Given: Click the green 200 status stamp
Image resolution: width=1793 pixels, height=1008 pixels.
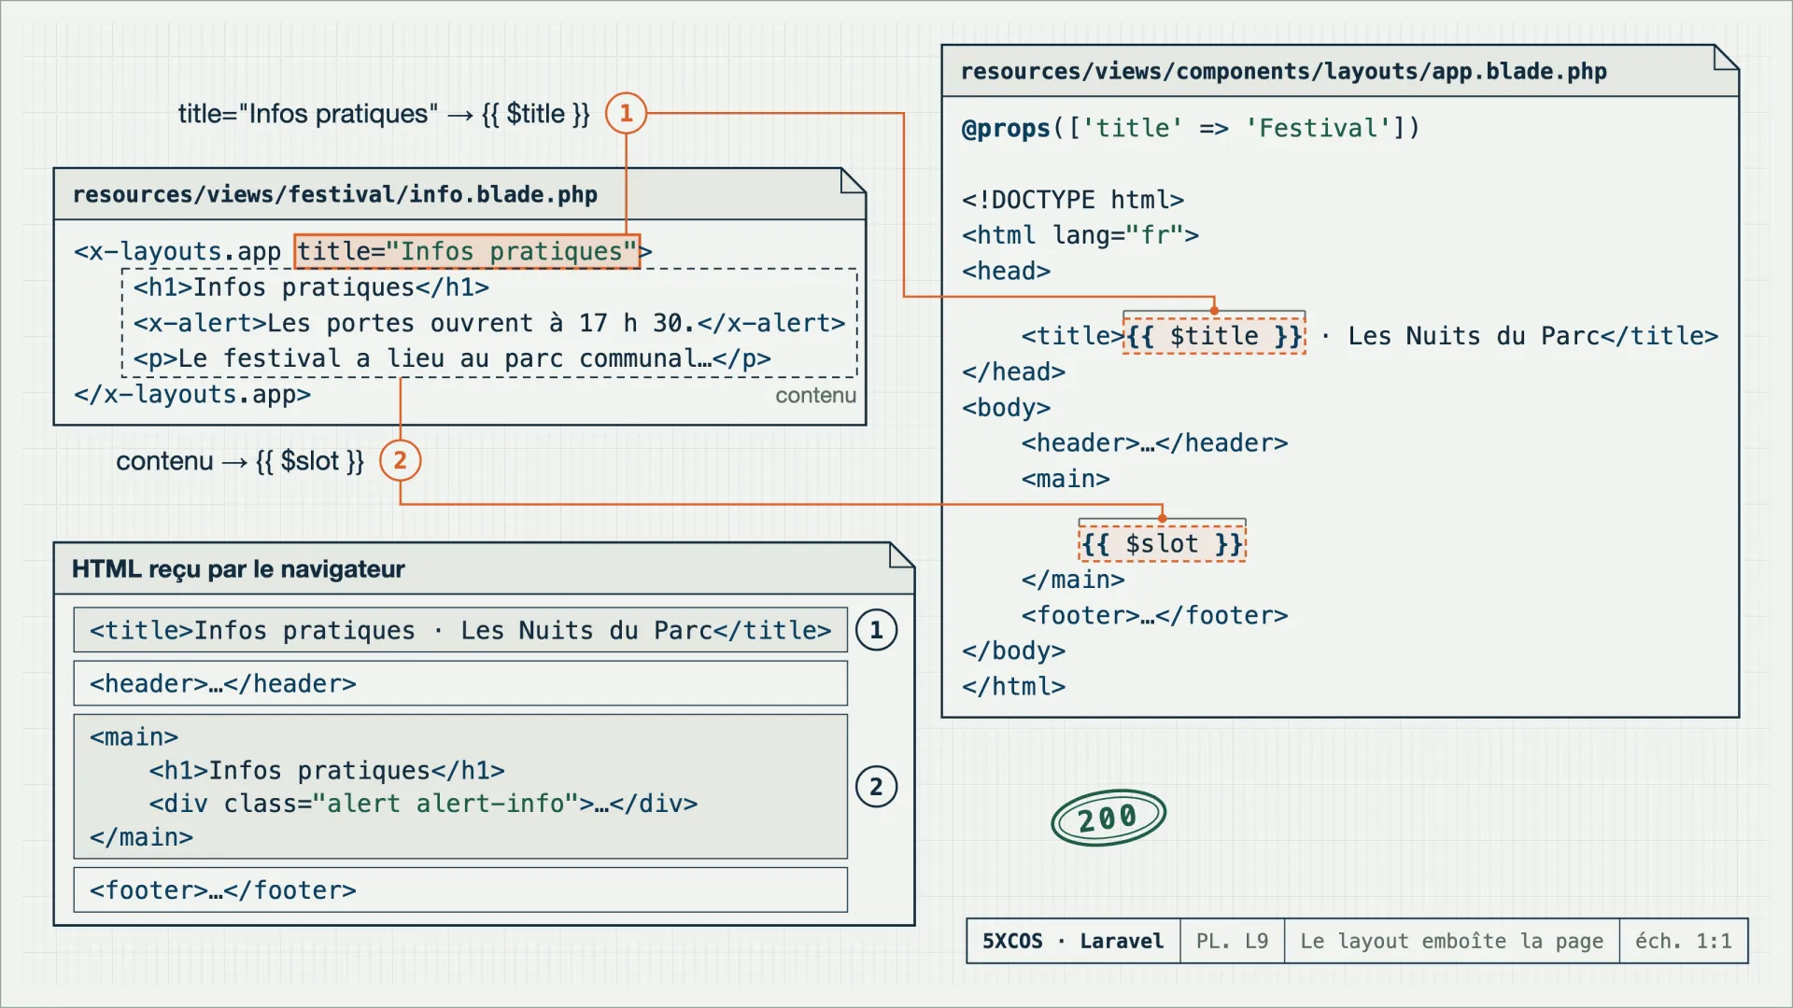Looking at the screenshot, I should [x=1108, y=818].
